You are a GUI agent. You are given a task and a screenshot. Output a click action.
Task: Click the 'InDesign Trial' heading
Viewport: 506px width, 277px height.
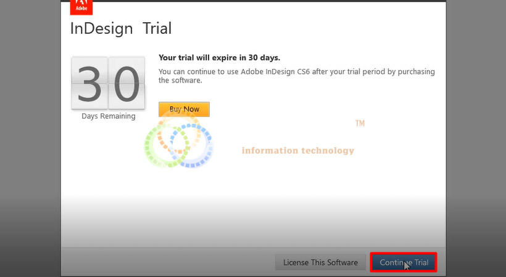tap(121, 28)
